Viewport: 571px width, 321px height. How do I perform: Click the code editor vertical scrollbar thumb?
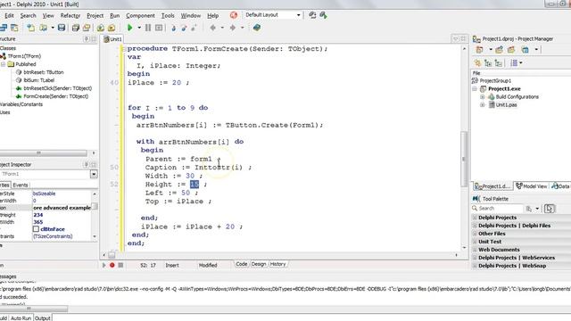click(464, 159)
